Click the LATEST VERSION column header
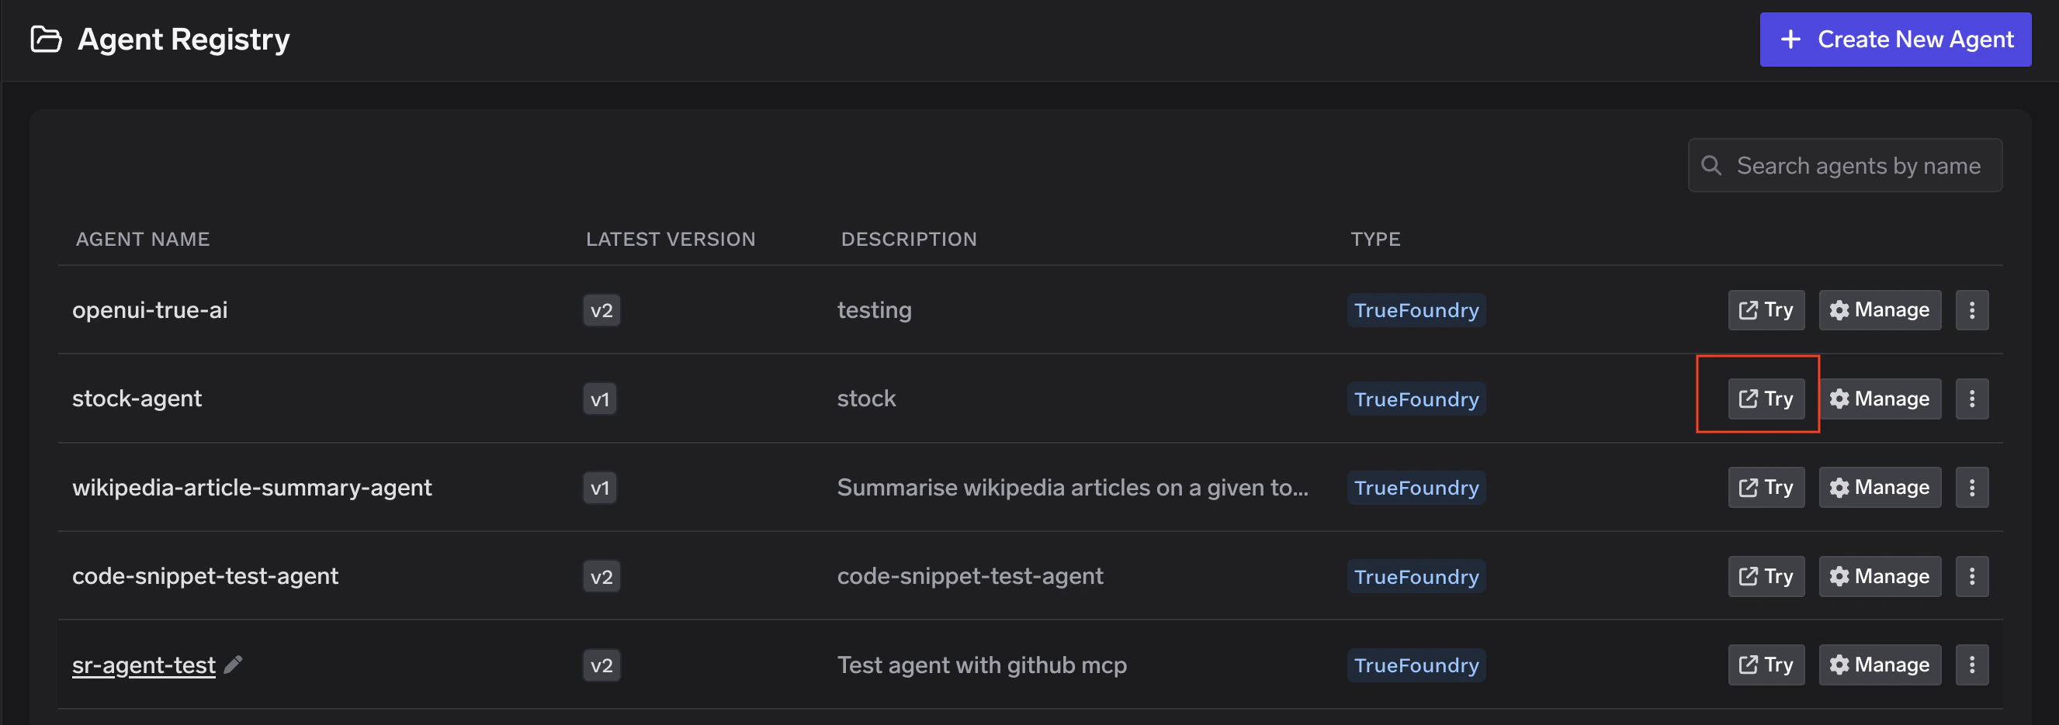Screen dimensions: 2059x725 coord(671,238)
